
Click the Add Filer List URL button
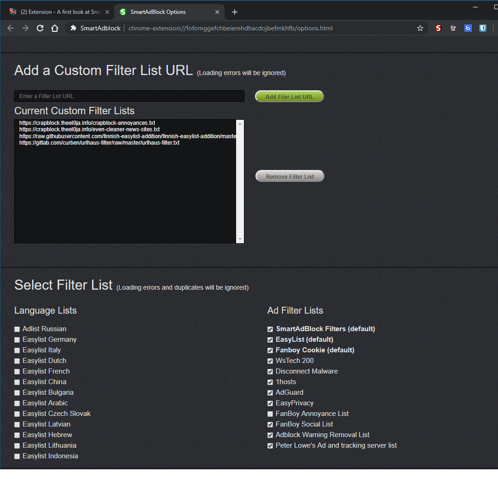coord(290,97)
